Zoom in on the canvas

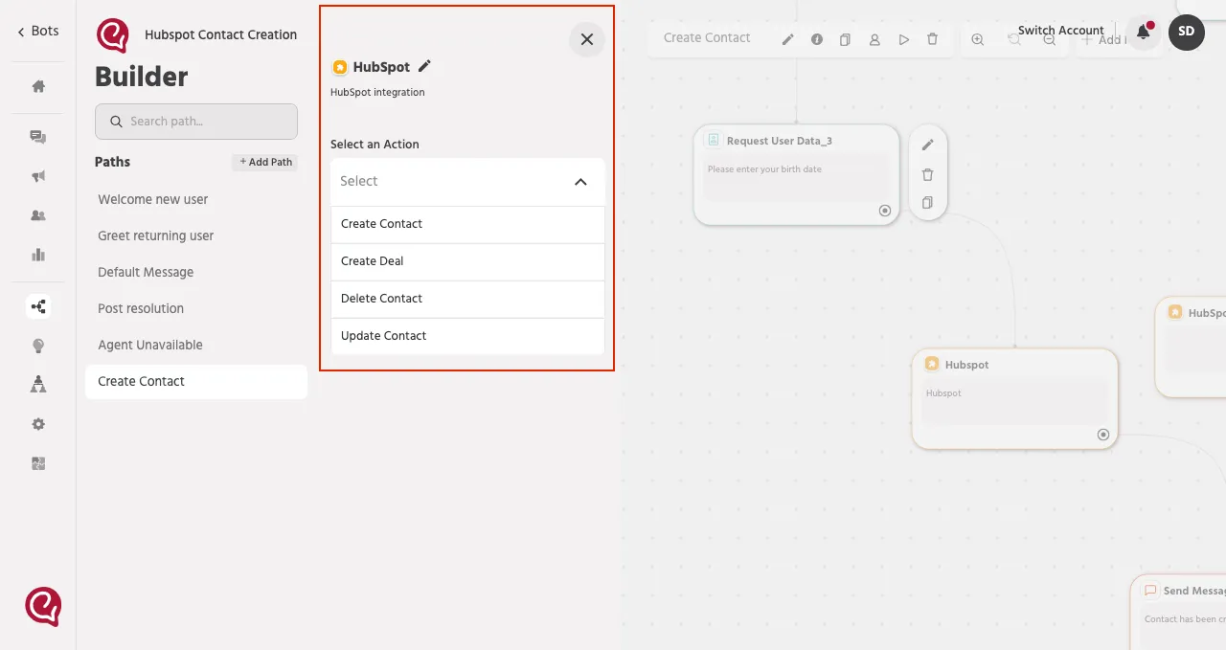pos(978,39)
